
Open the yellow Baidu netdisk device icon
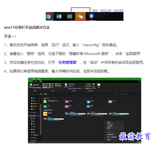pos(45,114)
